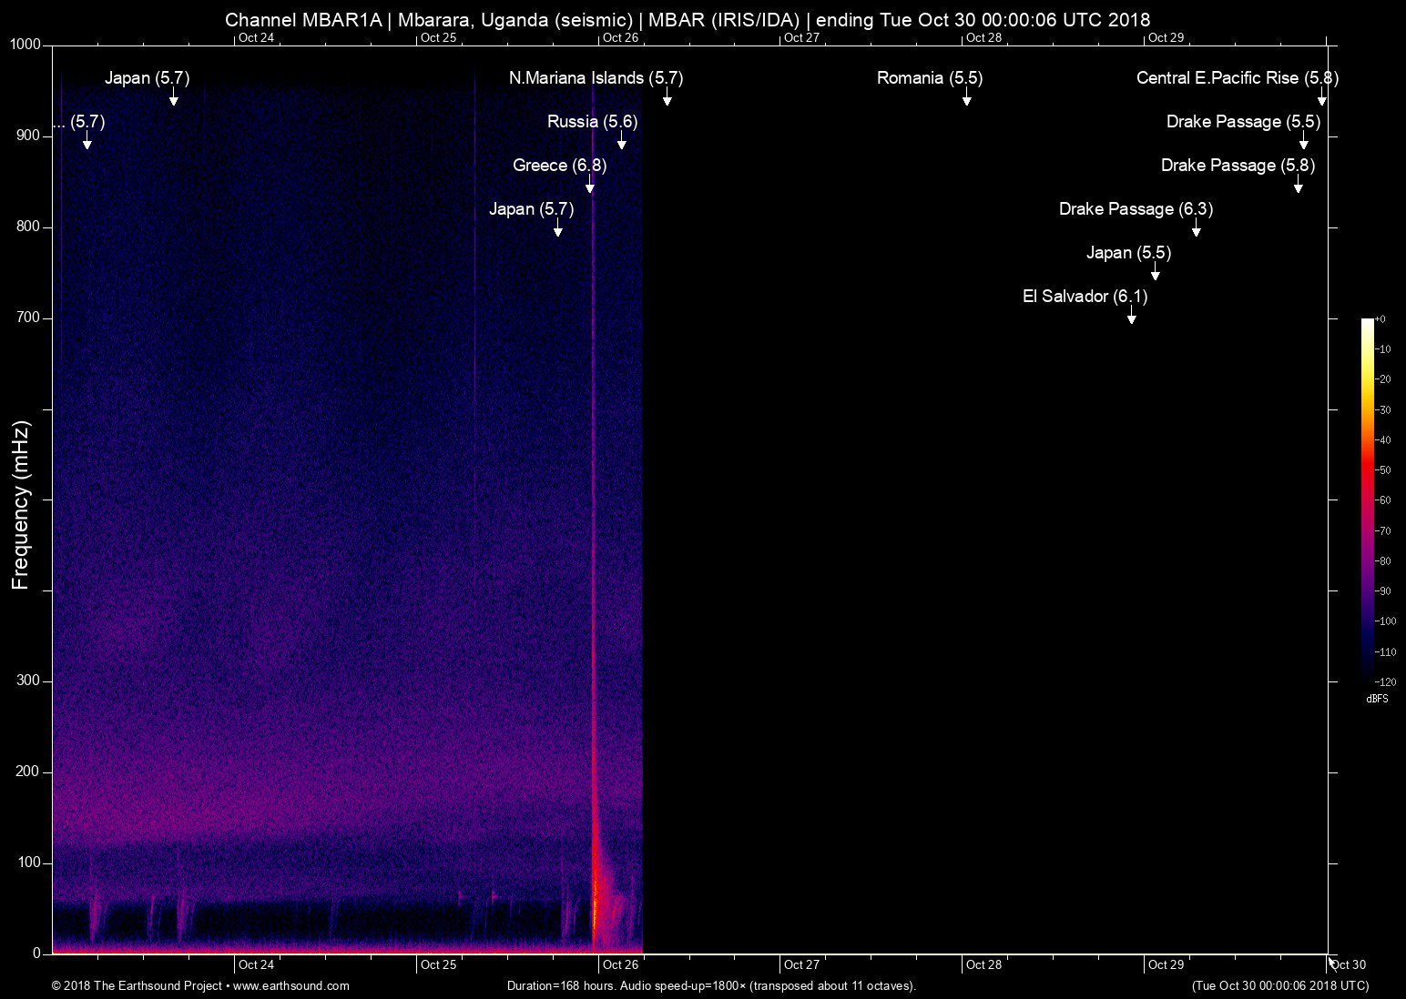Image resolution: width=1406 pixels, height=999 pixels.
Task: Click the Drake Passage (6.3) arrow marker
Action: click(1197, 232)
